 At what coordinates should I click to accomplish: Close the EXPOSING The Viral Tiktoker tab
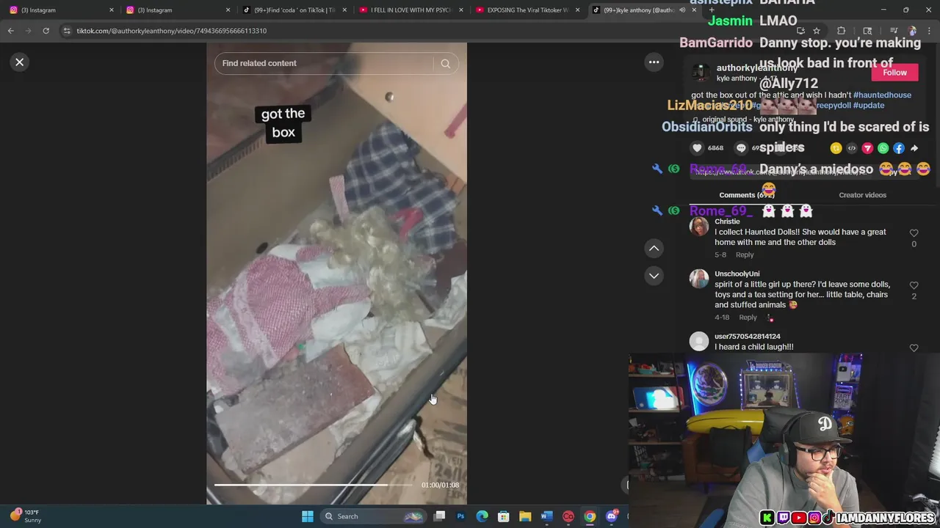point(577,10)
